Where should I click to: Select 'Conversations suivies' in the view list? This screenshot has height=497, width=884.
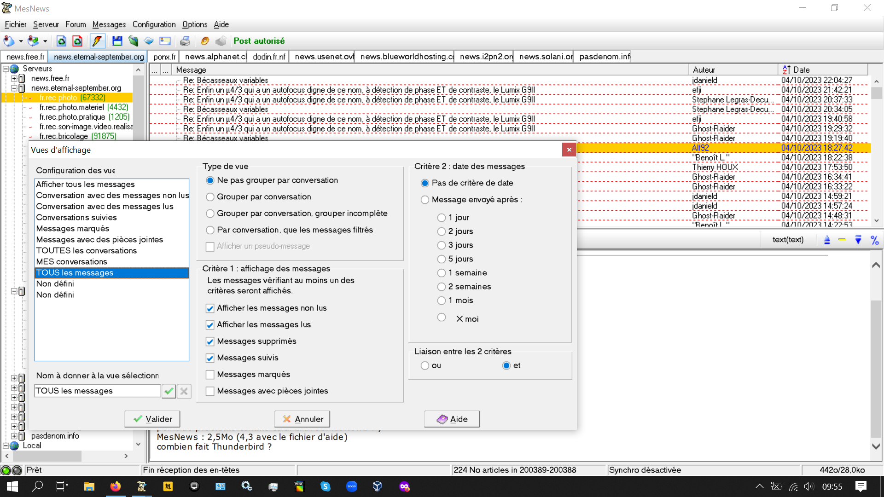[x=112, y=218]
